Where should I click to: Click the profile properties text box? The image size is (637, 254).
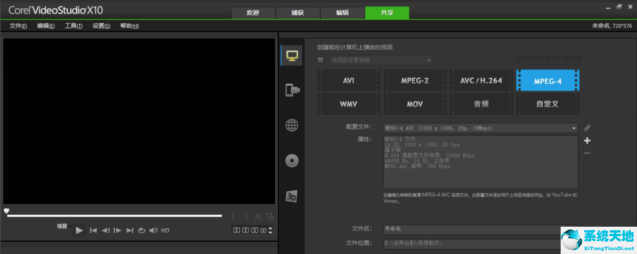480,163
